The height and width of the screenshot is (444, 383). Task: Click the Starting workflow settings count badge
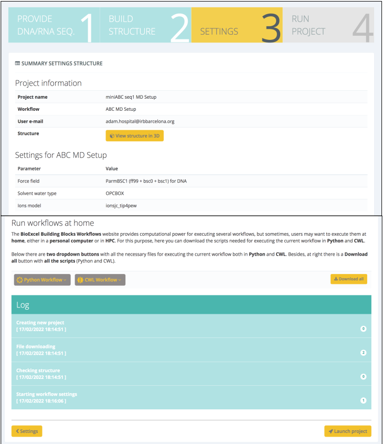[363, 400]
